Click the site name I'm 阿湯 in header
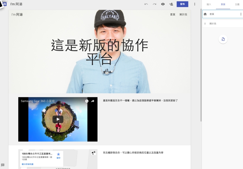 [x=17, y=15]
